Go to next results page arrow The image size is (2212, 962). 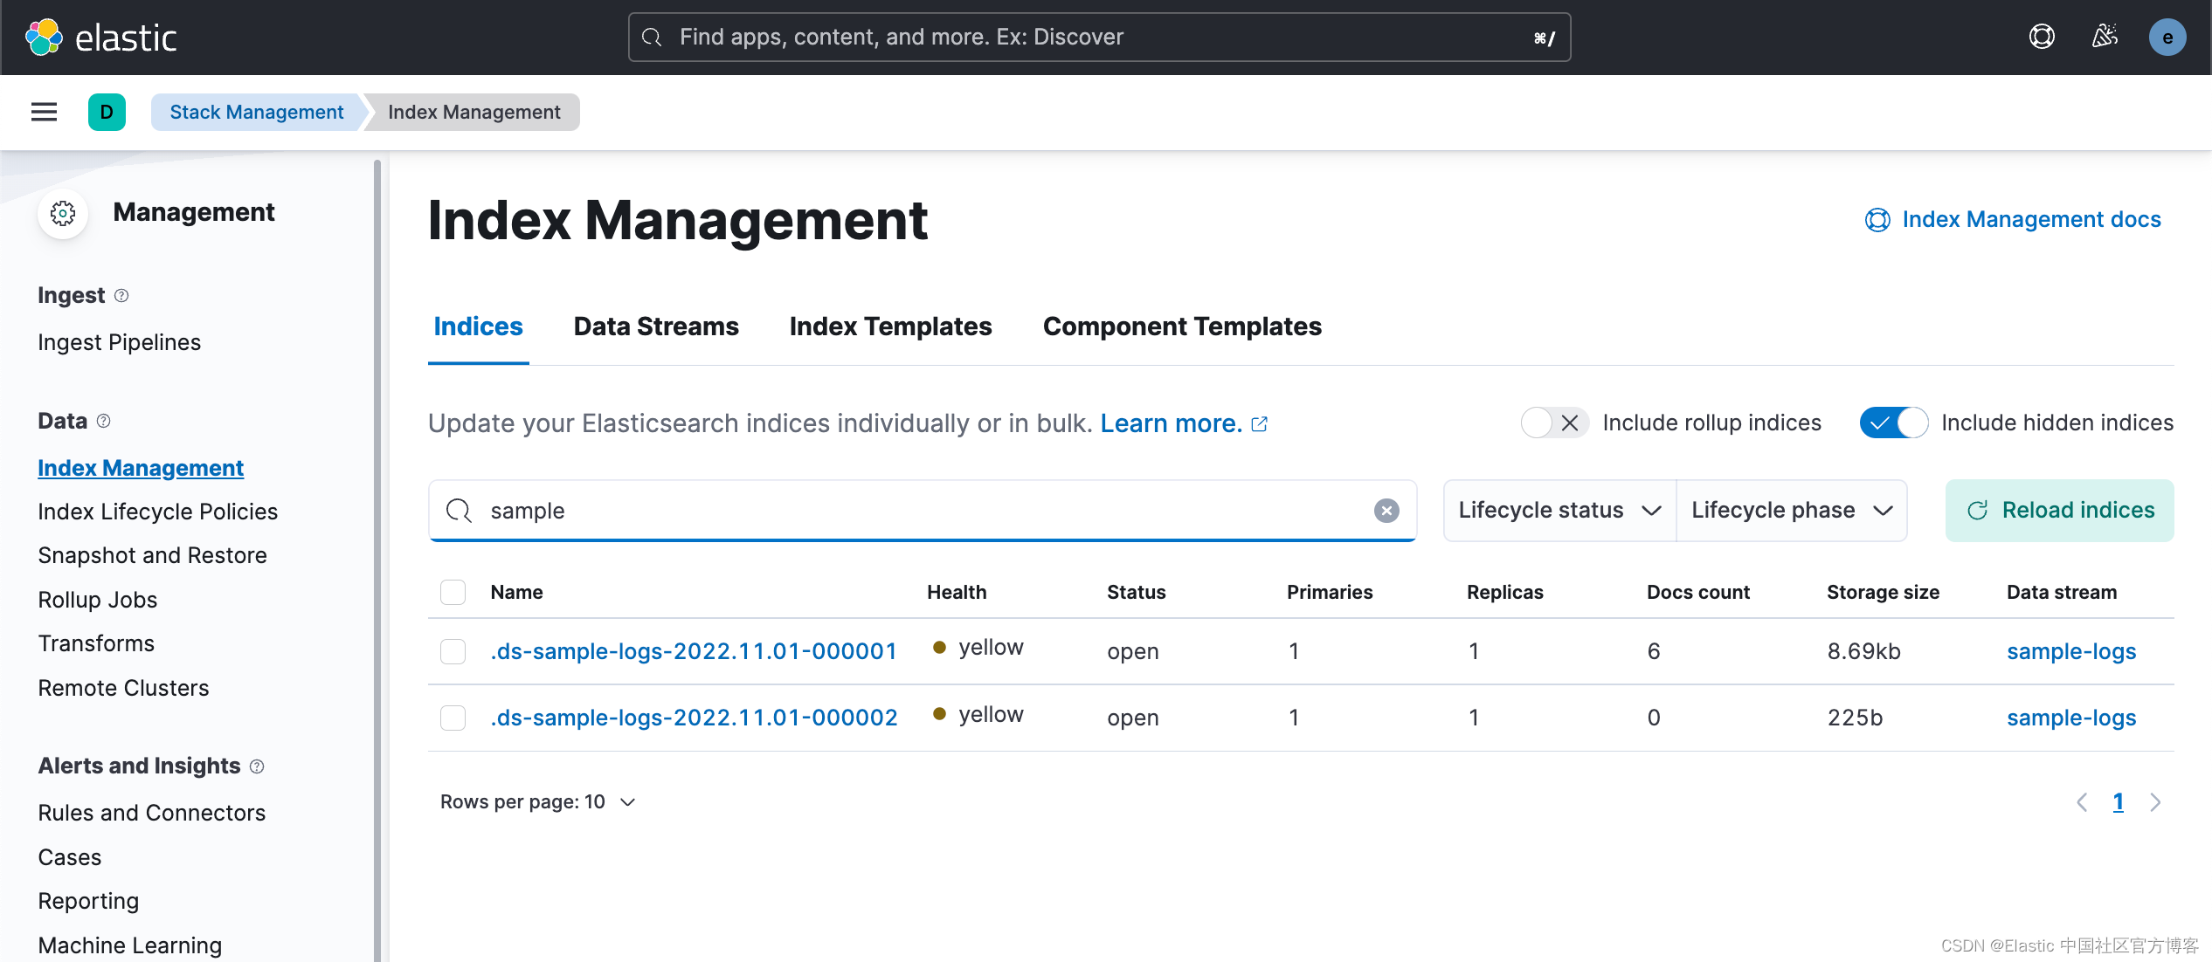[2155, 802]
